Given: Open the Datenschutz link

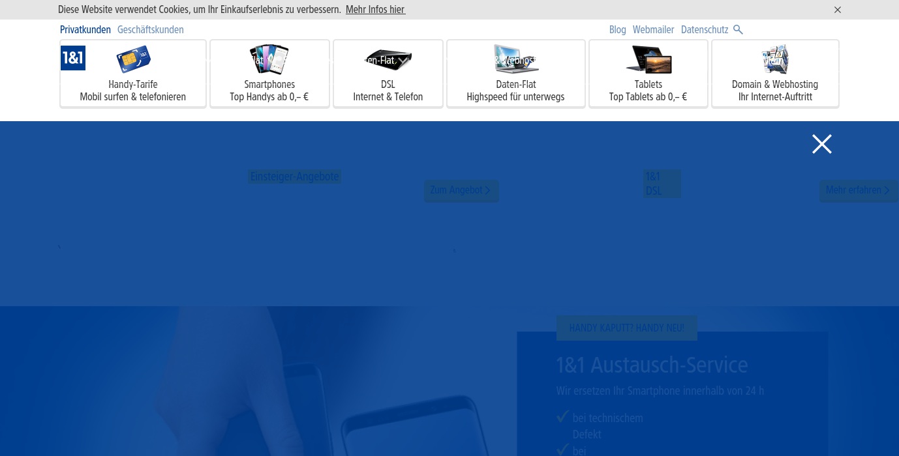Looking at the screenshot, I should [704, 29].
